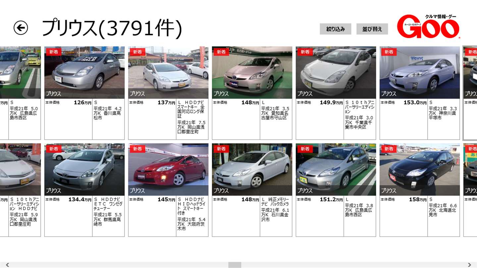
Task: Open the 並び替え sort button
Action: coord(372,29)
